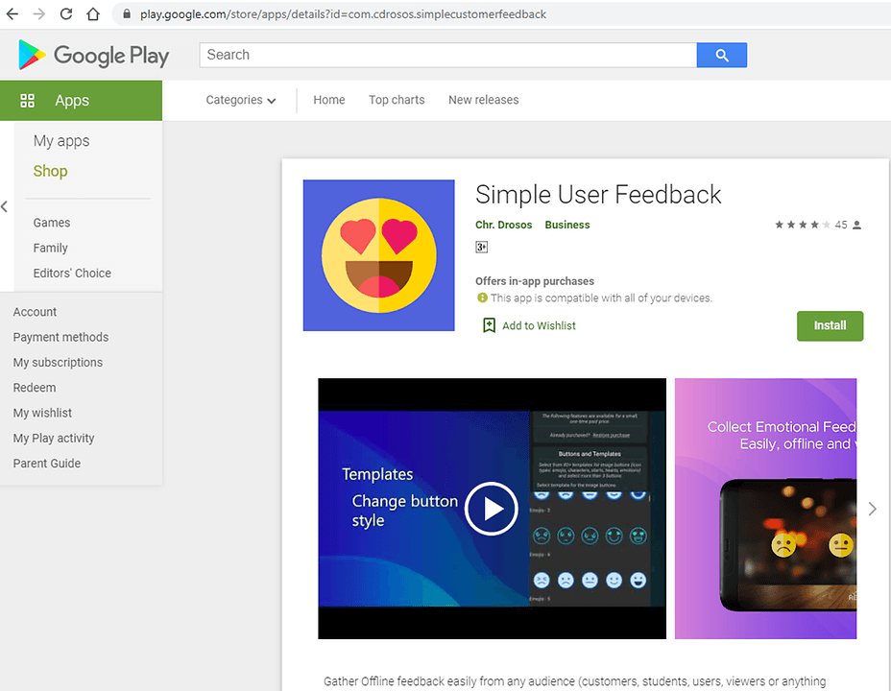Open the Parent Guide link
This screenshot has width=891, height=691.
tap(47, 464)
